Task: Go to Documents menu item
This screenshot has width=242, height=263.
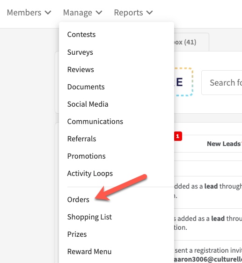Action: [86, 87]
